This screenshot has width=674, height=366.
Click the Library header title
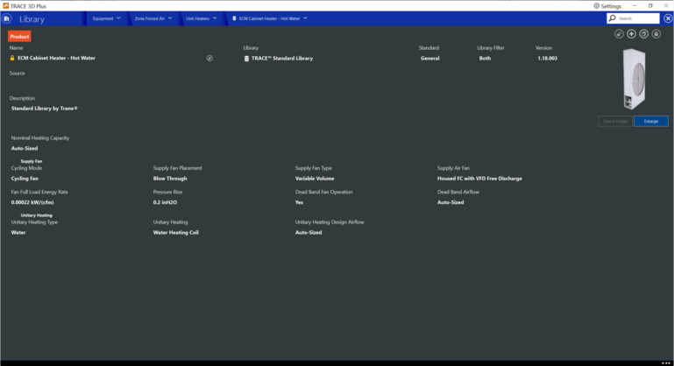click(x=32, y=18)
